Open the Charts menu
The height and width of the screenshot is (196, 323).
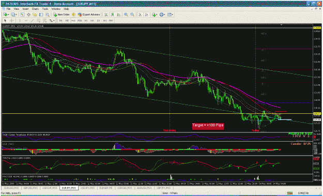(x=35, y=9)
